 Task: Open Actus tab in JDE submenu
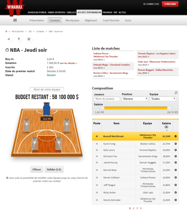click(x=128, y=20)
